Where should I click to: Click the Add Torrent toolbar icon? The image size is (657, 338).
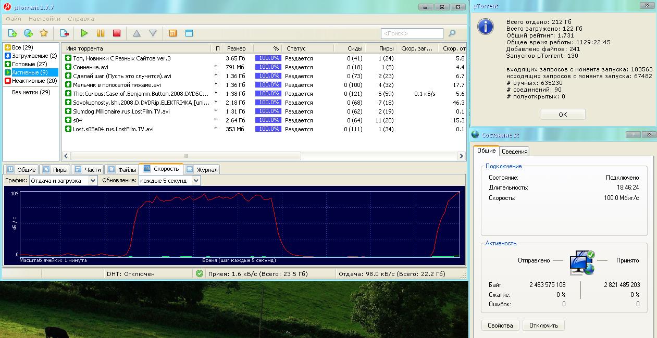click(13, 33)
